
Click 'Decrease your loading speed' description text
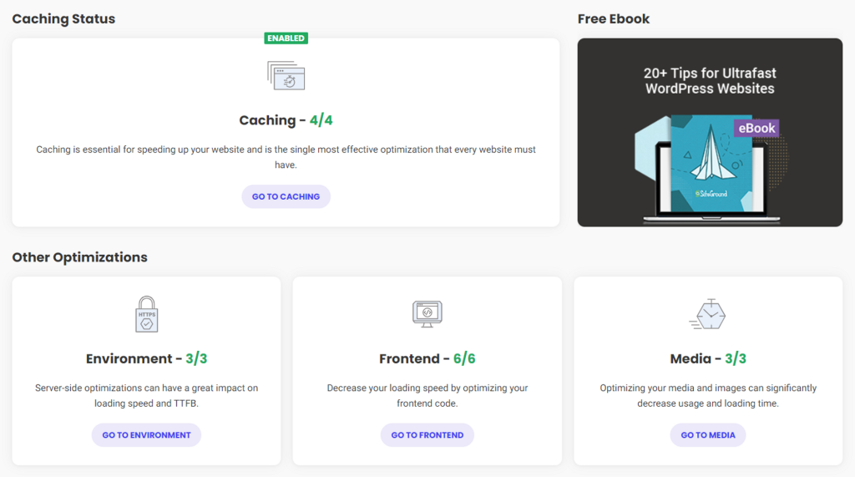[x=427, y=396]
